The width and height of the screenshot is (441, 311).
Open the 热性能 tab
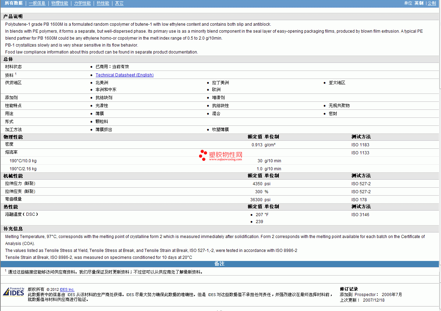103,3
